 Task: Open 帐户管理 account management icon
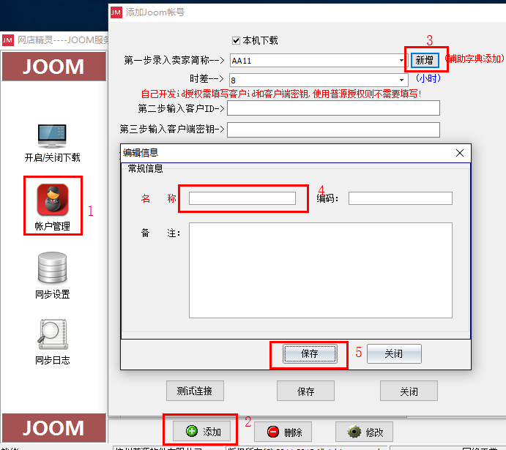coord(53,200)
